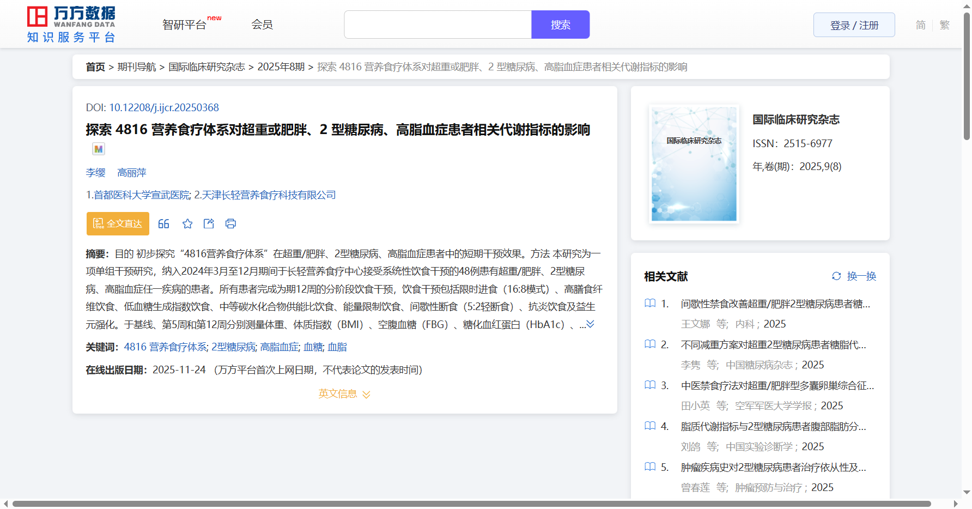Open the 登录 / 注册 login button
The image size is (972, 509).
click(x=854, y=25)
